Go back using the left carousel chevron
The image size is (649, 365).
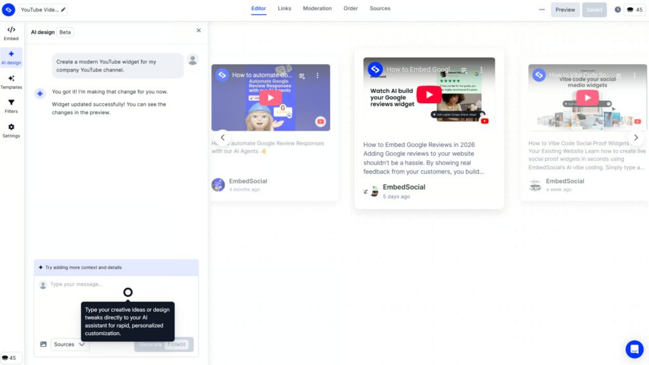click(x=222, y=137)
